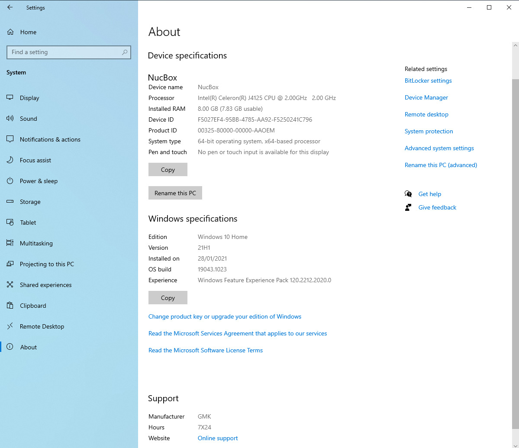
Task: Click the Display monitor icon
Action: click(10, 97)
